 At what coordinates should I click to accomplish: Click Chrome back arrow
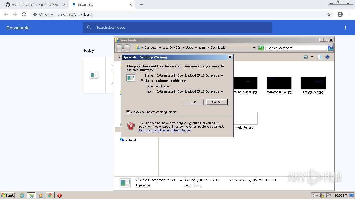click(x=6, y=14)
